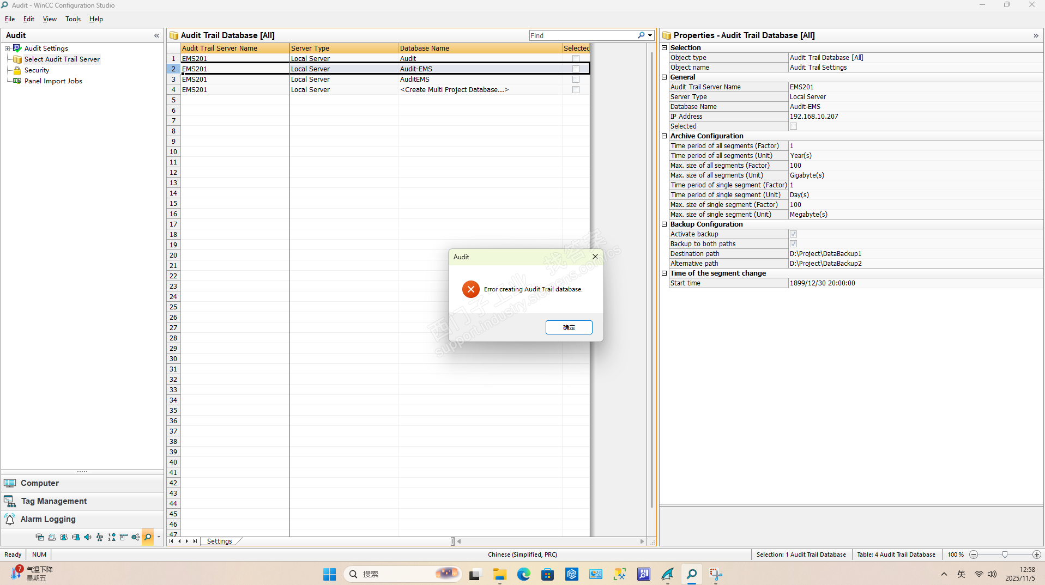Open the Tag Management navigation section
The height and width of the screenshot is (585, 1045).
coord(82,501)
